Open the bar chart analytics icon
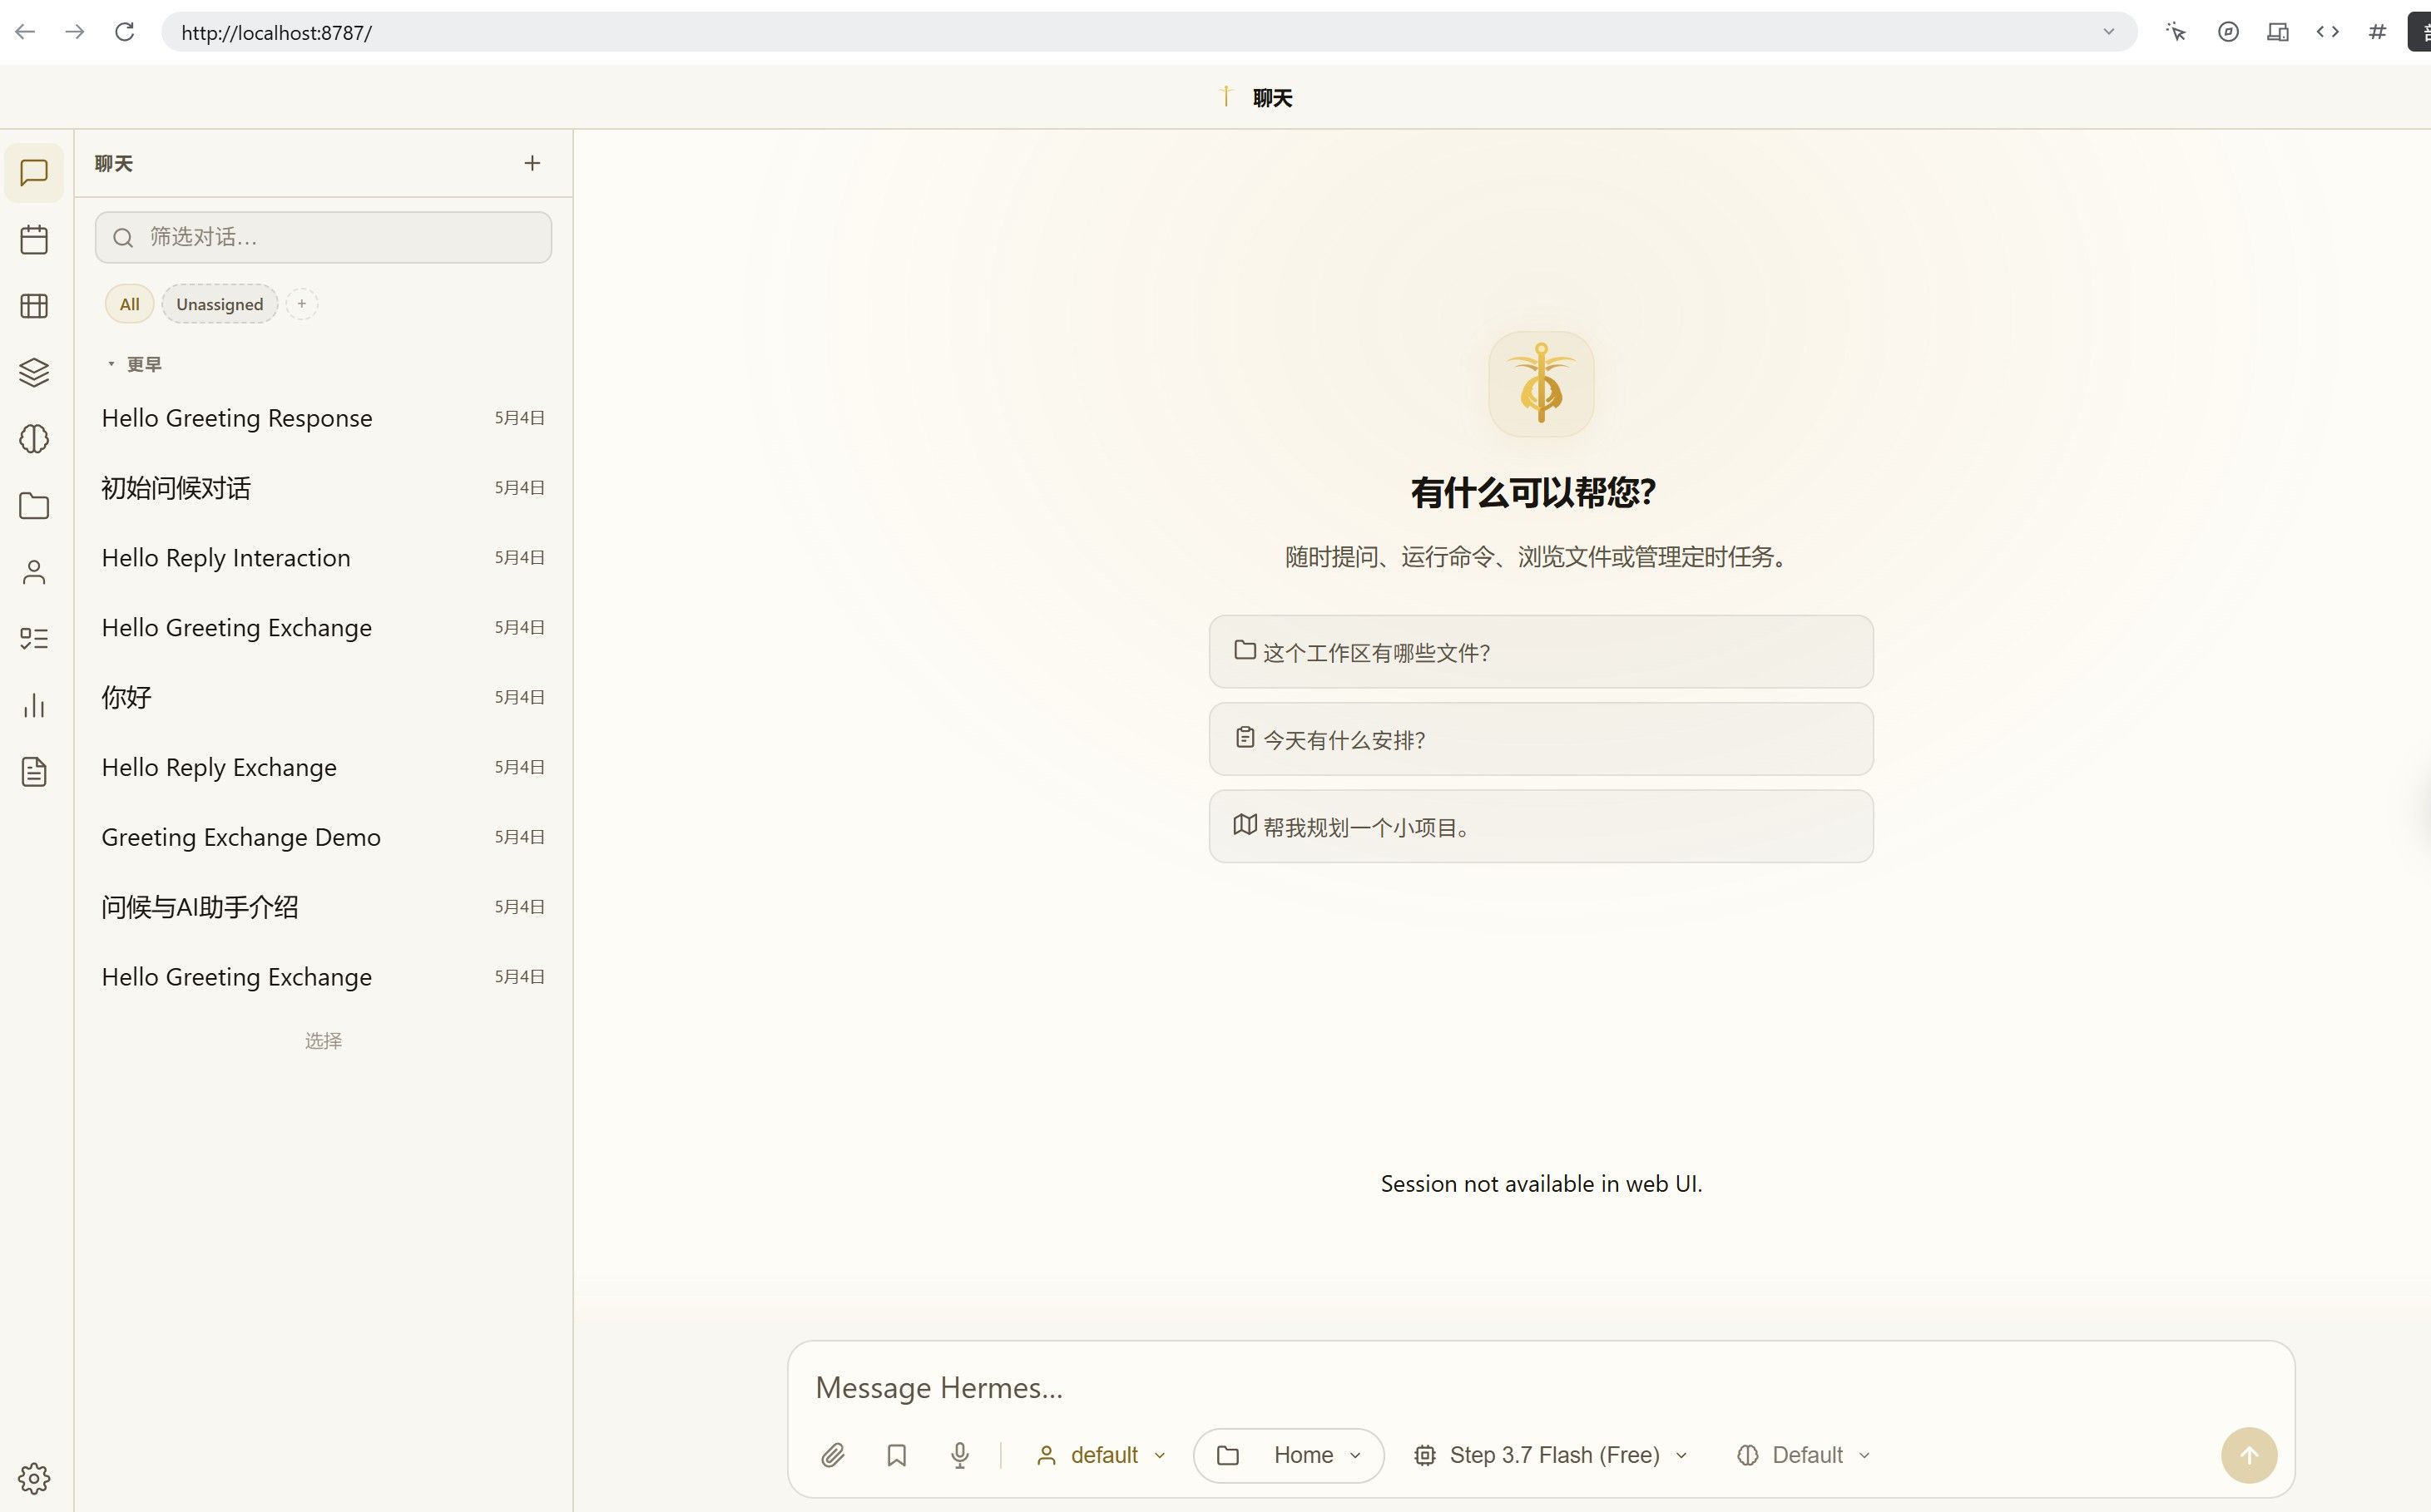The height and width of the screenshot is (1512, 2431). coord(34,705)
